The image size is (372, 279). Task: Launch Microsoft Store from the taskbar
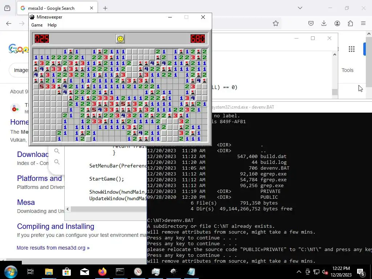pos(67,272)
